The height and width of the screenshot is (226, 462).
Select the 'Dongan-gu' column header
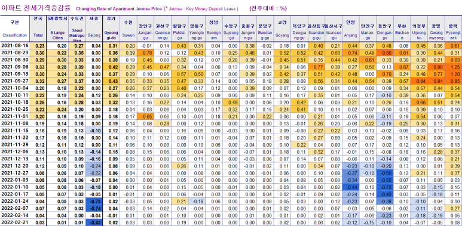tap(384, 29)
